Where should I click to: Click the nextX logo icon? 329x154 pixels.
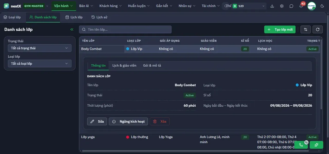pyautogui.click(x=6, y=6)
